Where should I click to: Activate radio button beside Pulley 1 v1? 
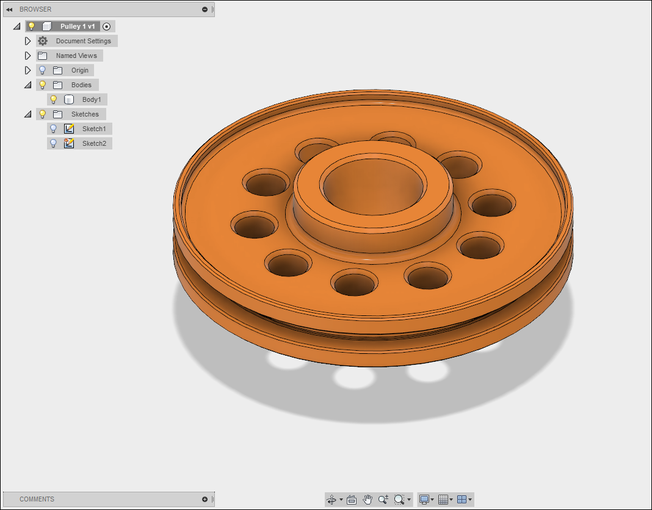106,27
